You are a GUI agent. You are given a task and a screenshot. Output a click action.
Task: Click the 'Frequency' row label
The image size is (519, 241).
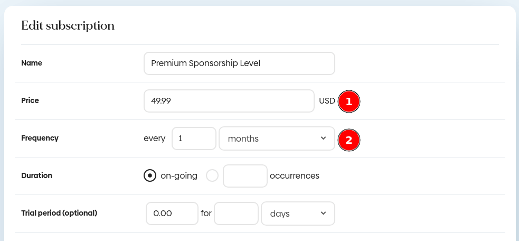(40, 138)
